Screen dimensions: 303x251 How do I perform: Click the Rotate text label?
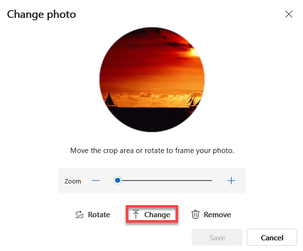click(x=99, y=215)
